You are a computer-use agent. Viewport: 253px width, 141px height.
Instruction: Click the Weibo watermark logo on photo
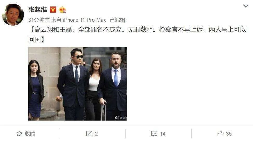pos(117,118)
